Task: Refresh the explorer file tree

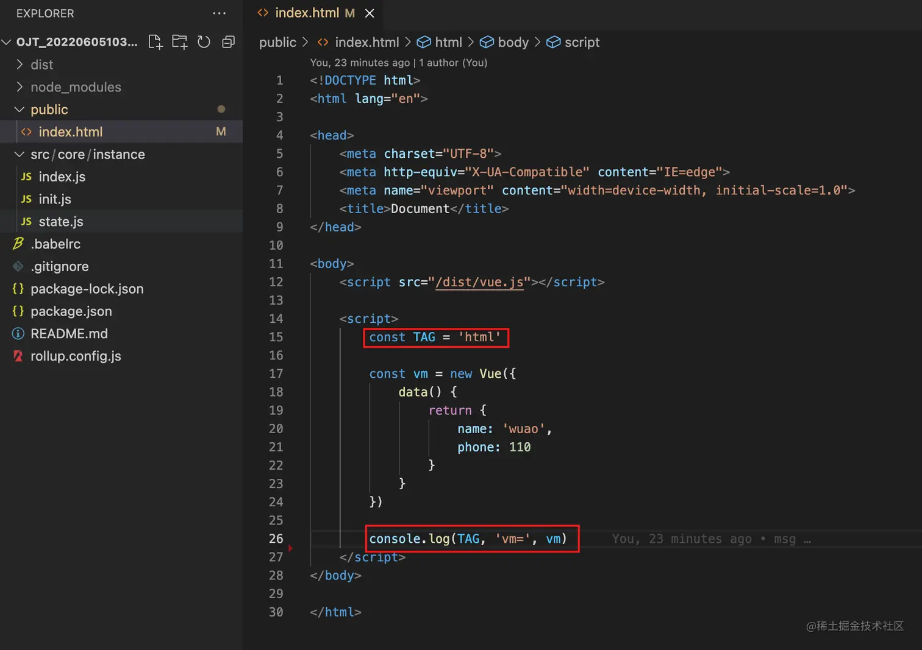Action: tap(204, 42)
